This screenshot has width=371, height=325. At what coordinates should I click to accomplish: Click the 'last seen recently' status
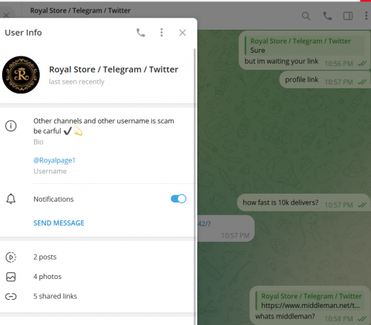point(76,82)
